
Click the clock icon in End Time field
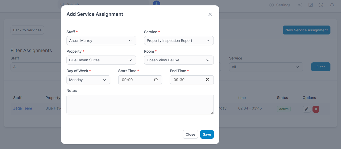click(x=207, y=80)
